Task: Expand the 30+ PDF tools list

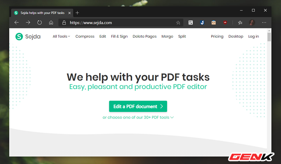Action: [138, 118]
